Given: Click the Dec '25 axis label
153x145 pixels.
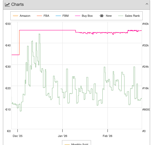Looking at the screenshot, I should pos(17,136).
